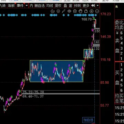Select buy level 1 row
The height and width of the screenshot is (124, 124).
point(121,65)
